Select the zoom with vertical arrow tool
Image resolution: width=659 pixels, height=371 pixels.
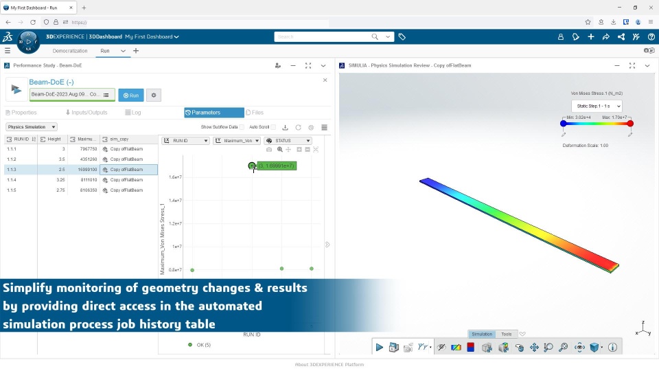(548, 348)
